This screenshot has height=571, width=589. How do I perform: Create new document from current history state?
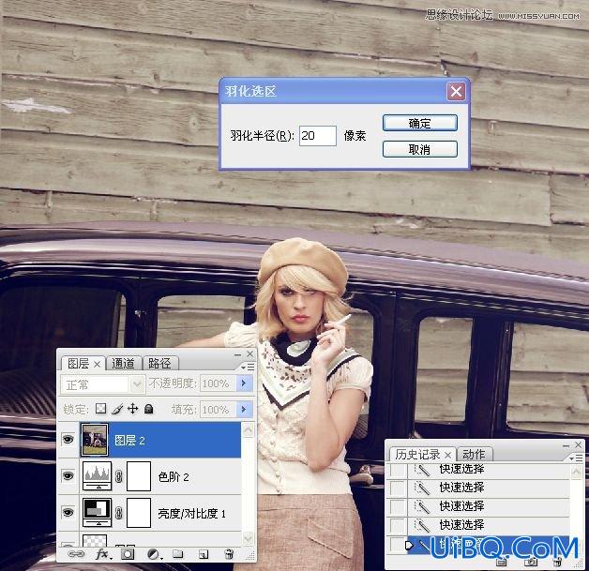(x=502, y=563)
